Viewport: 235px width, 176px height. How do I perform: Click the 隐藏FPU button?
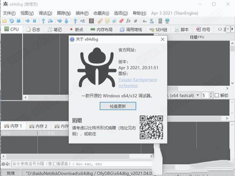click(x=197, y=37)
